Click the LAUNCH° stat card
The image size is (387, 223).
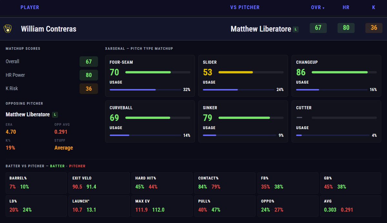(x=99, y=206)
